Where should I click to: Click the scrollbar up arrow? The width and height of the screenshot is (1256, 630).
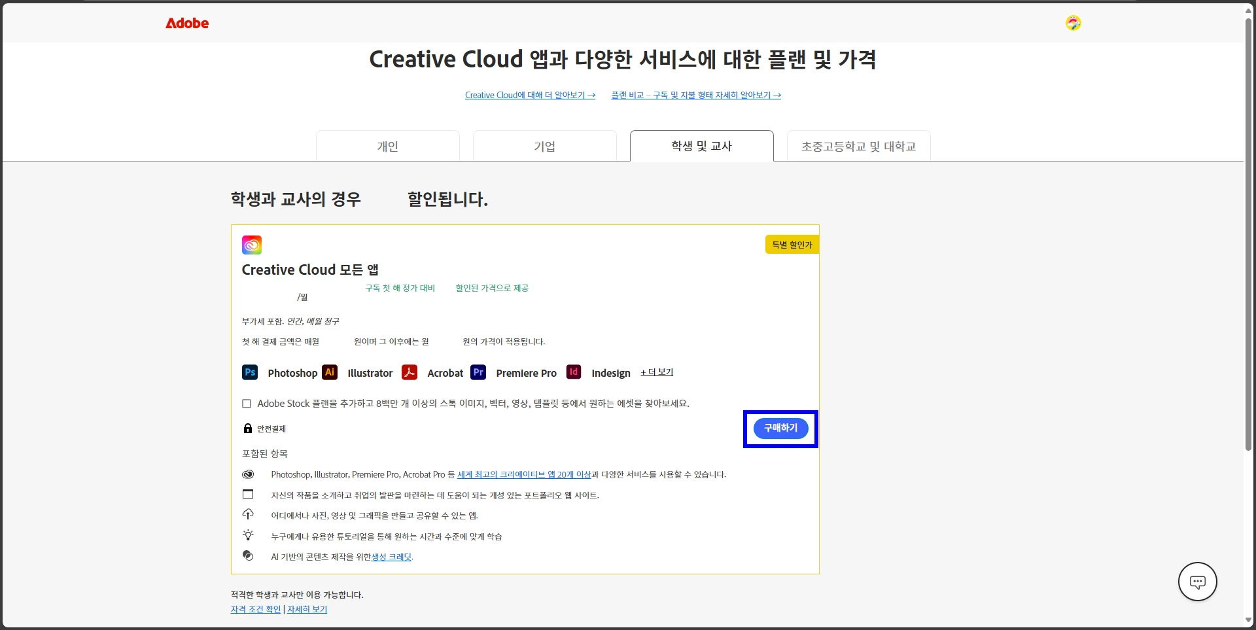pos(1249,9)
